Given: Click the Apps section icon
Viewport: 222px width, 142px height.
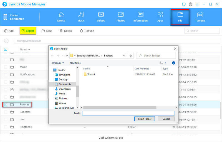Looking at the screenshot, I should click(x=160, y=17).
